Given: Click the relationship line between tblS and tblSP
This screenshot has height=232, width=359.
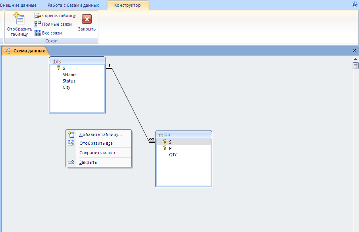Looking at the screenshot, I should [131, 105].
